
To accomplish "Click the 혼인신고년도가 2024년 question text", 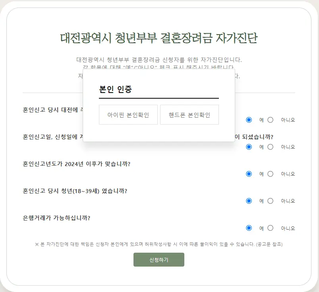I will (77, 163).
